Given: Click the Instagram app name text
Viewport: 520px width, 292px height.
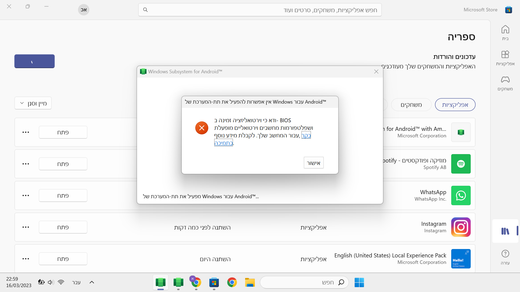Looking at the screenshot, I should pos(434,224).
